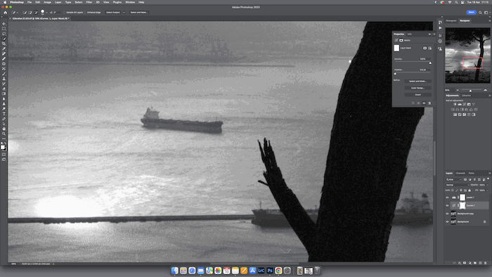Open the Kind filter dropdown in Layers

pyautogui.click(x=454, y=179)
